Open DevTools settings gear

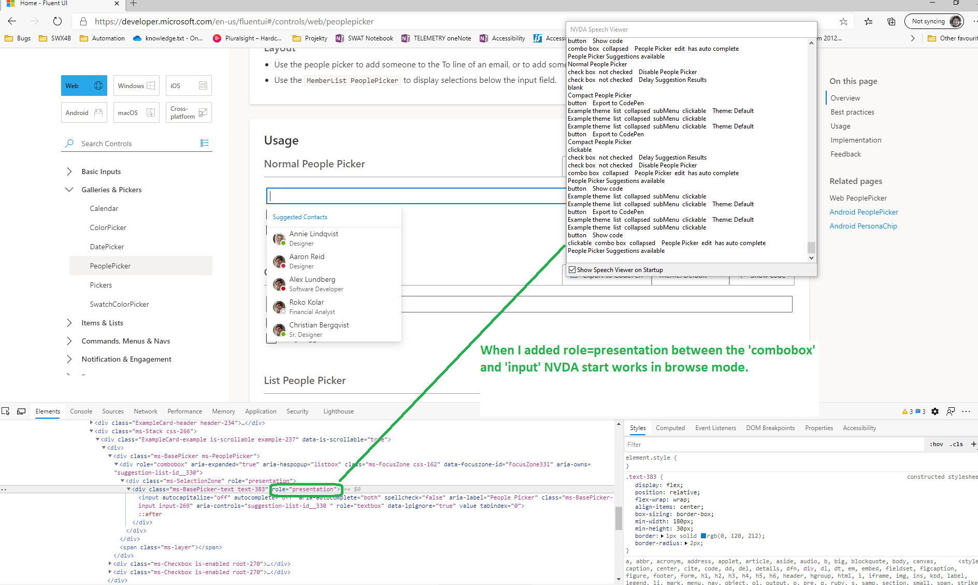coord(935,411)
